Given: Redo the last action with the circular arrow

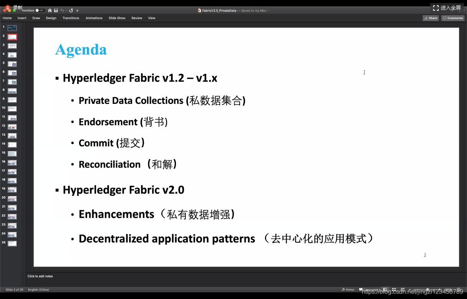Looking at the screenshot, I should point(71,10).
